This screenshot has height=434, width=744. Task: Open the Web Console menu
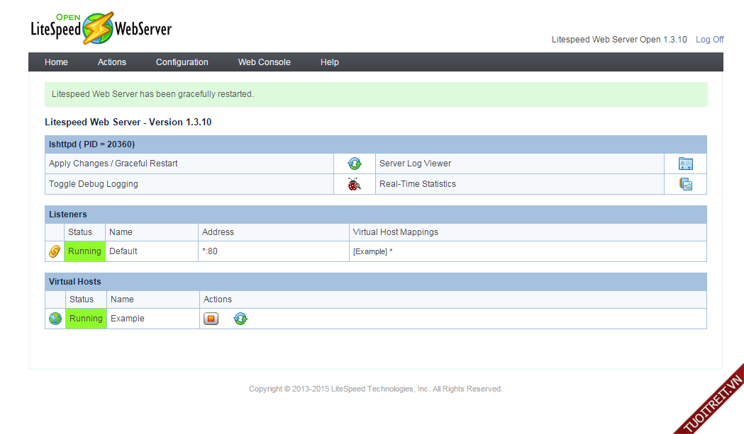point(265,62)
